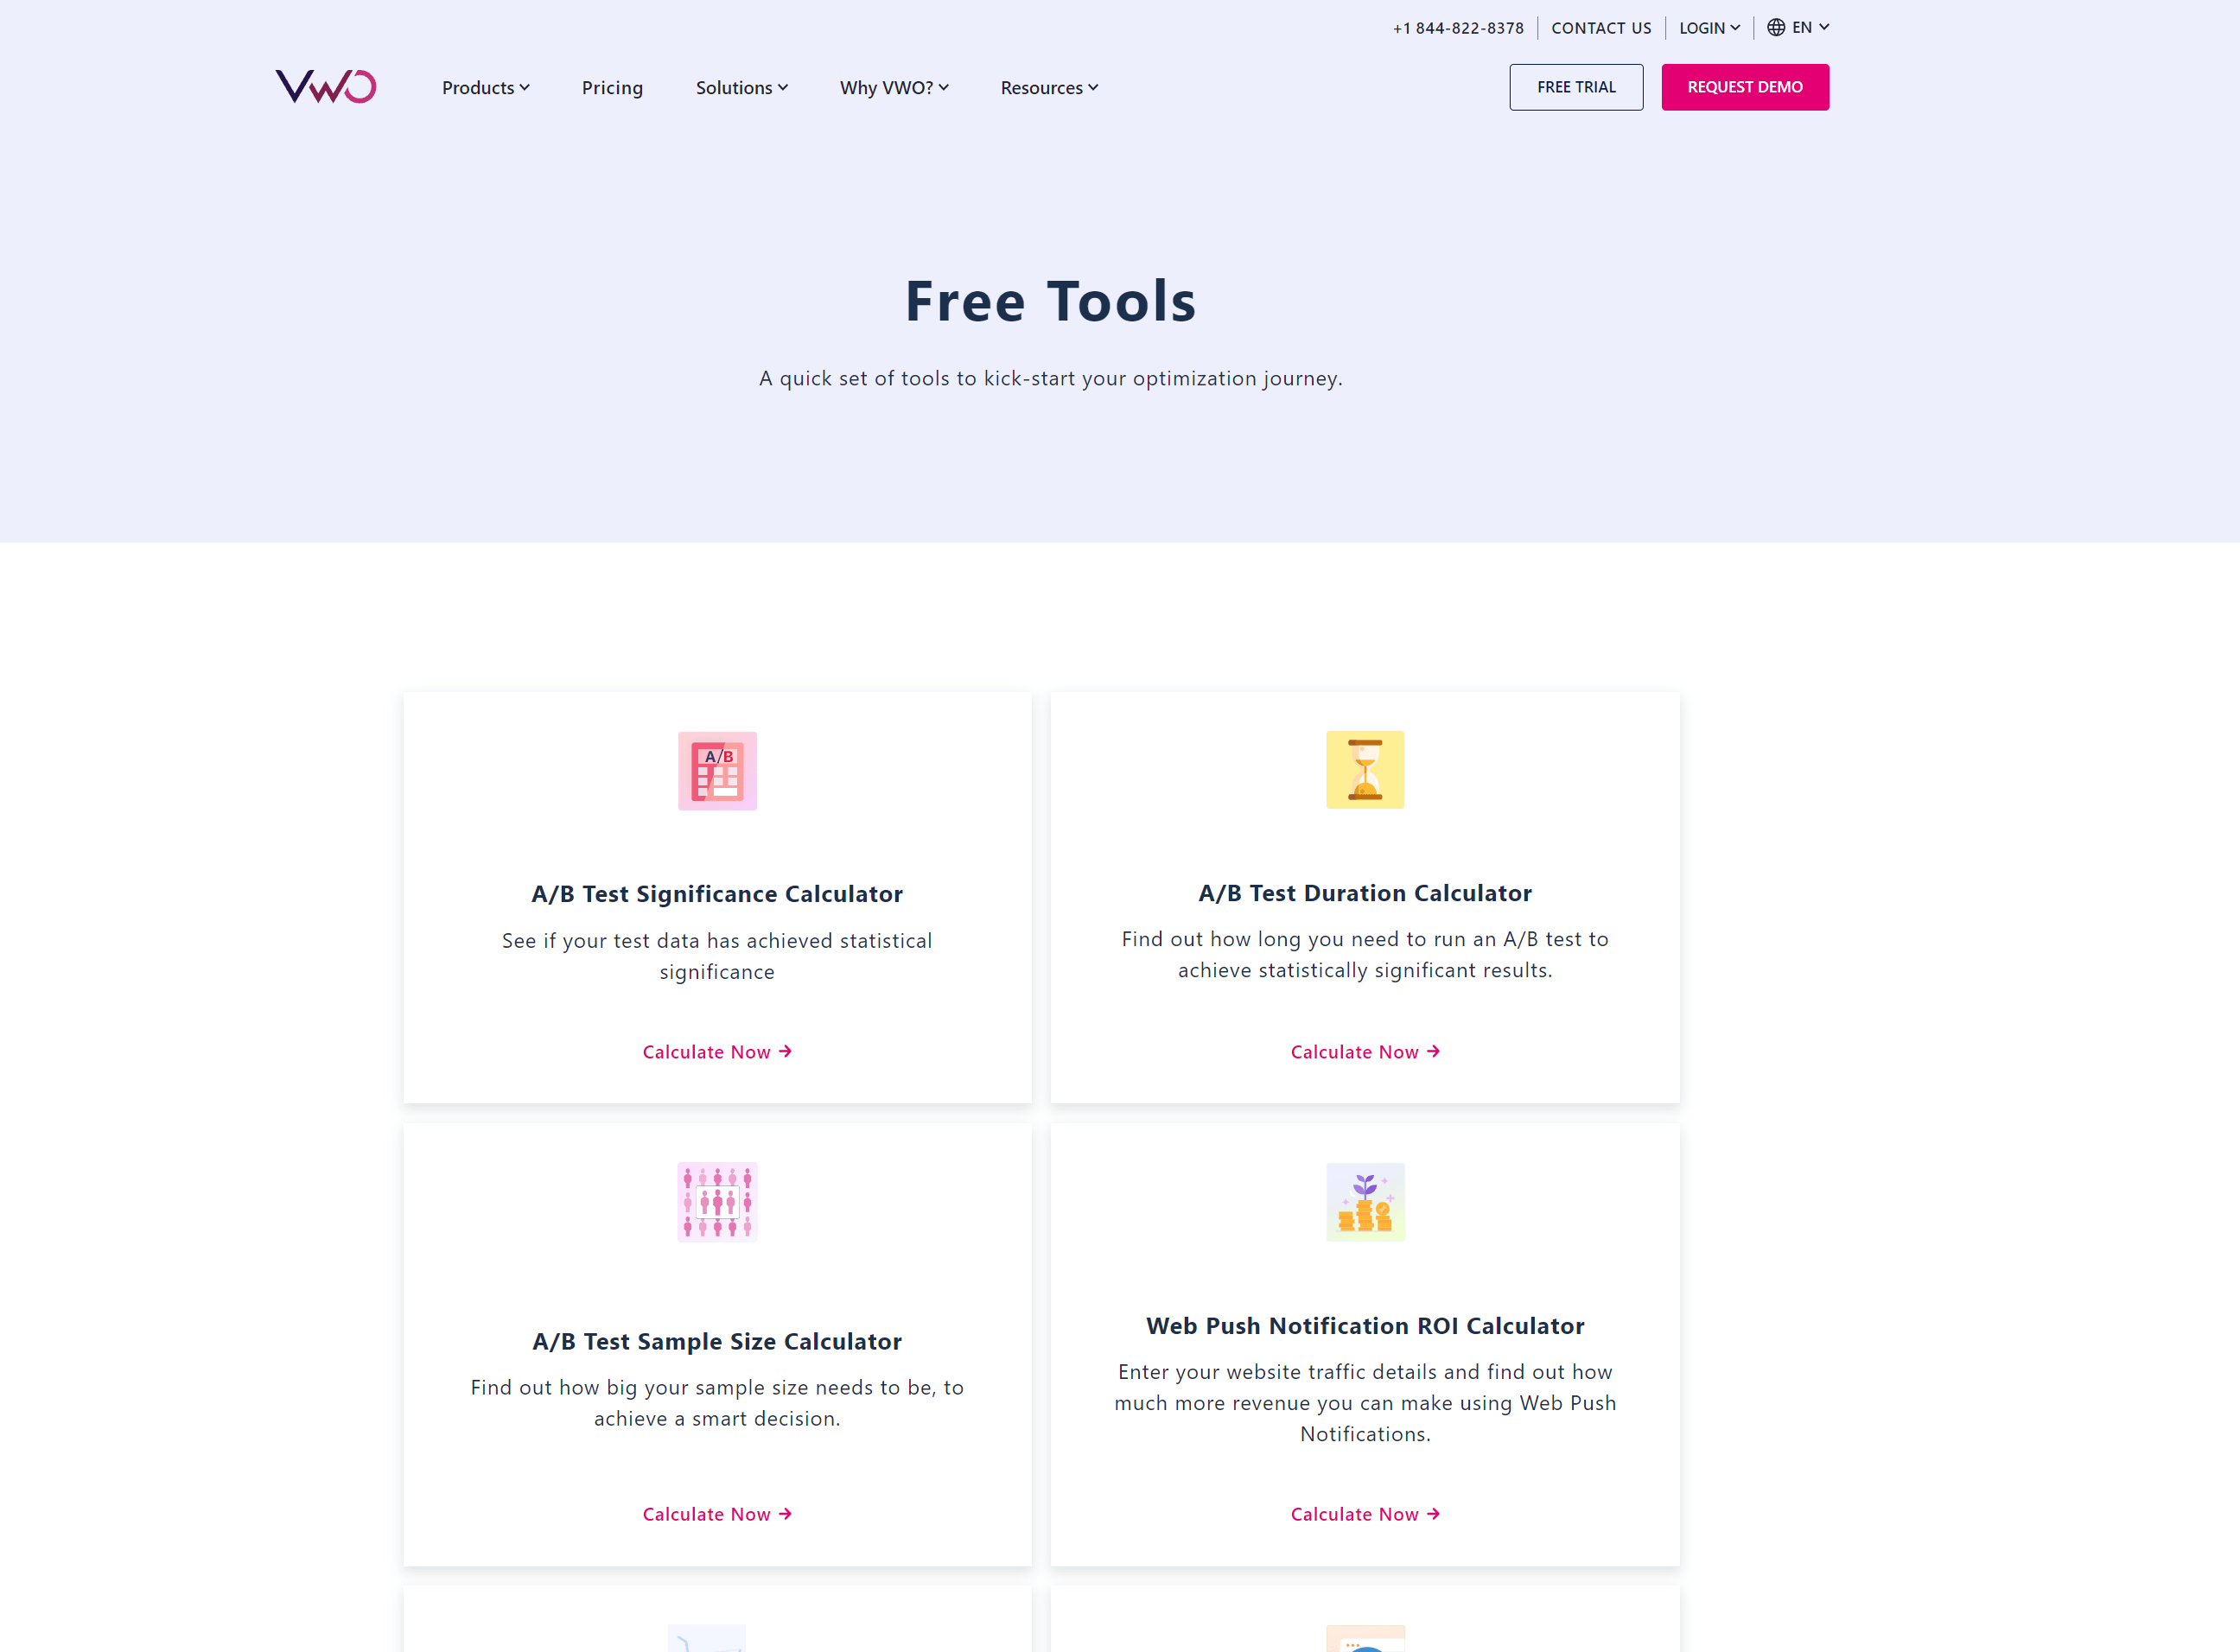Expand the Solutions dropdown menu
2240x1652 pixels.
click(739, 86)
